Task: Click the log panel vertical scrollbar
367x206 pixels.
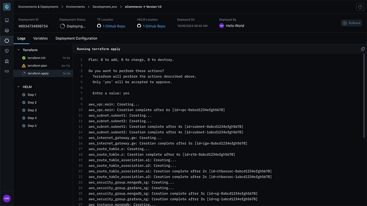Action: point(364,96)
